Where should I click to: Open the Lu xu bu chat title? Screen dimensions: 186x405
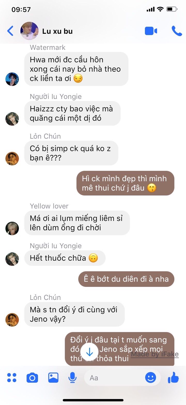tap(57, 31)
